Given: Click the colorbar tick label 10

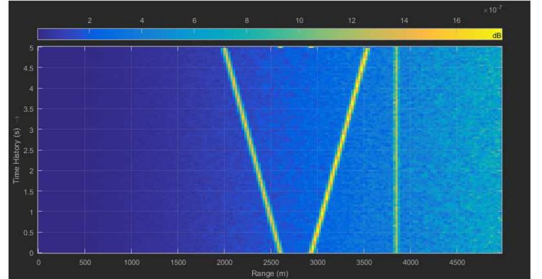Looking at the screenshot, I should coord(299,21).
